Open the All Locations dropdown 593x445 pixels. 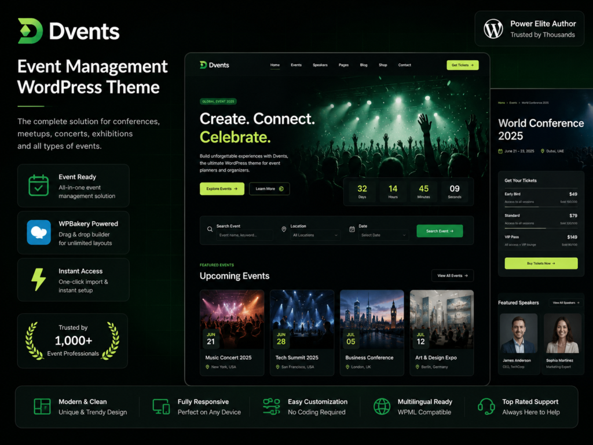315,235
